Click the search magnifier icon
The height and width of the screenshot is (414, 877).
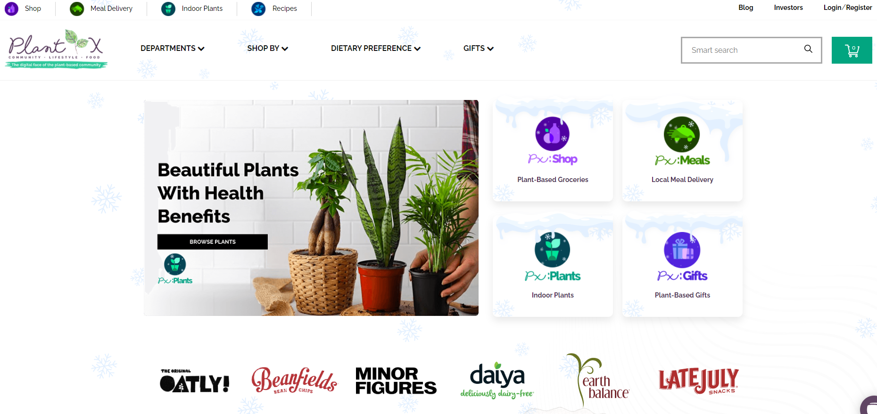pyautogui.click(x=808, y=49)
